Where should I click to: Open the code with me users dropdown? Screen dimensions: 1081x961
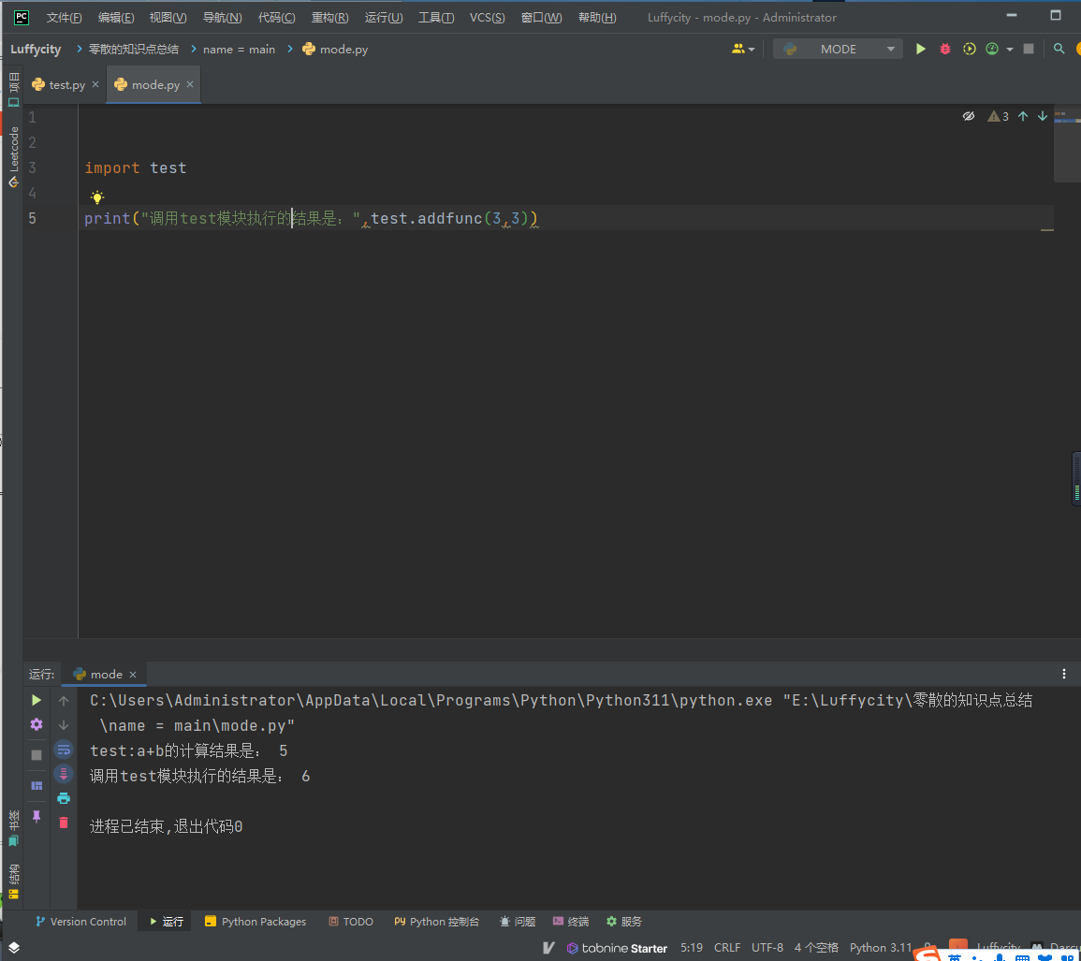[742, 48]
